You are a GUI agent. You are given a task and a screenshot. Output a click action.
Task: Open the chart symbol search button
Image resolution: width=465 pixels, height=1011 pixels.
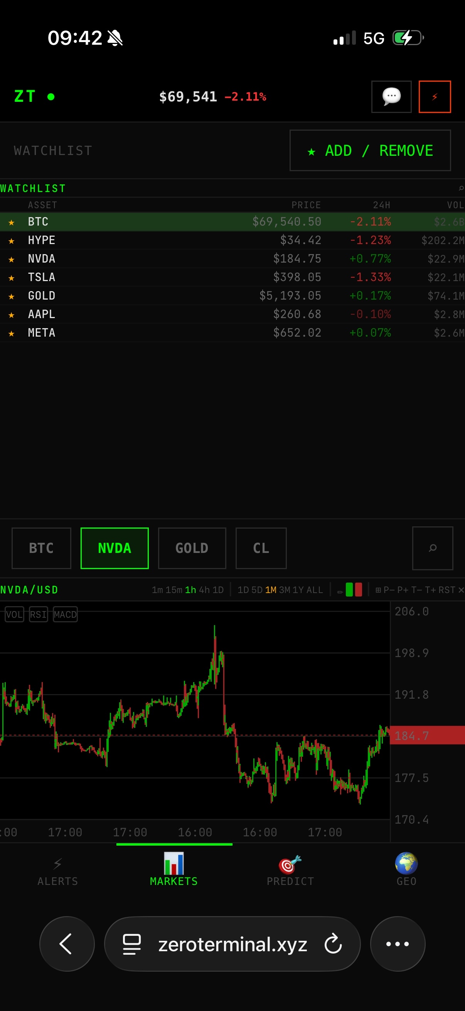pyautogui.click(x=433, y=548)
